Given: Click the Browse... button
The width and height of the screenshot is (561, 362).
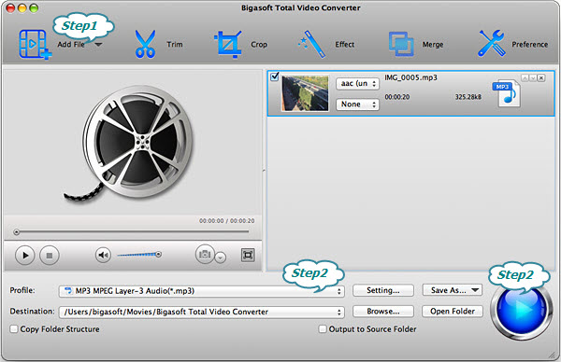Looking at the screenshot, I should (383, 312).
